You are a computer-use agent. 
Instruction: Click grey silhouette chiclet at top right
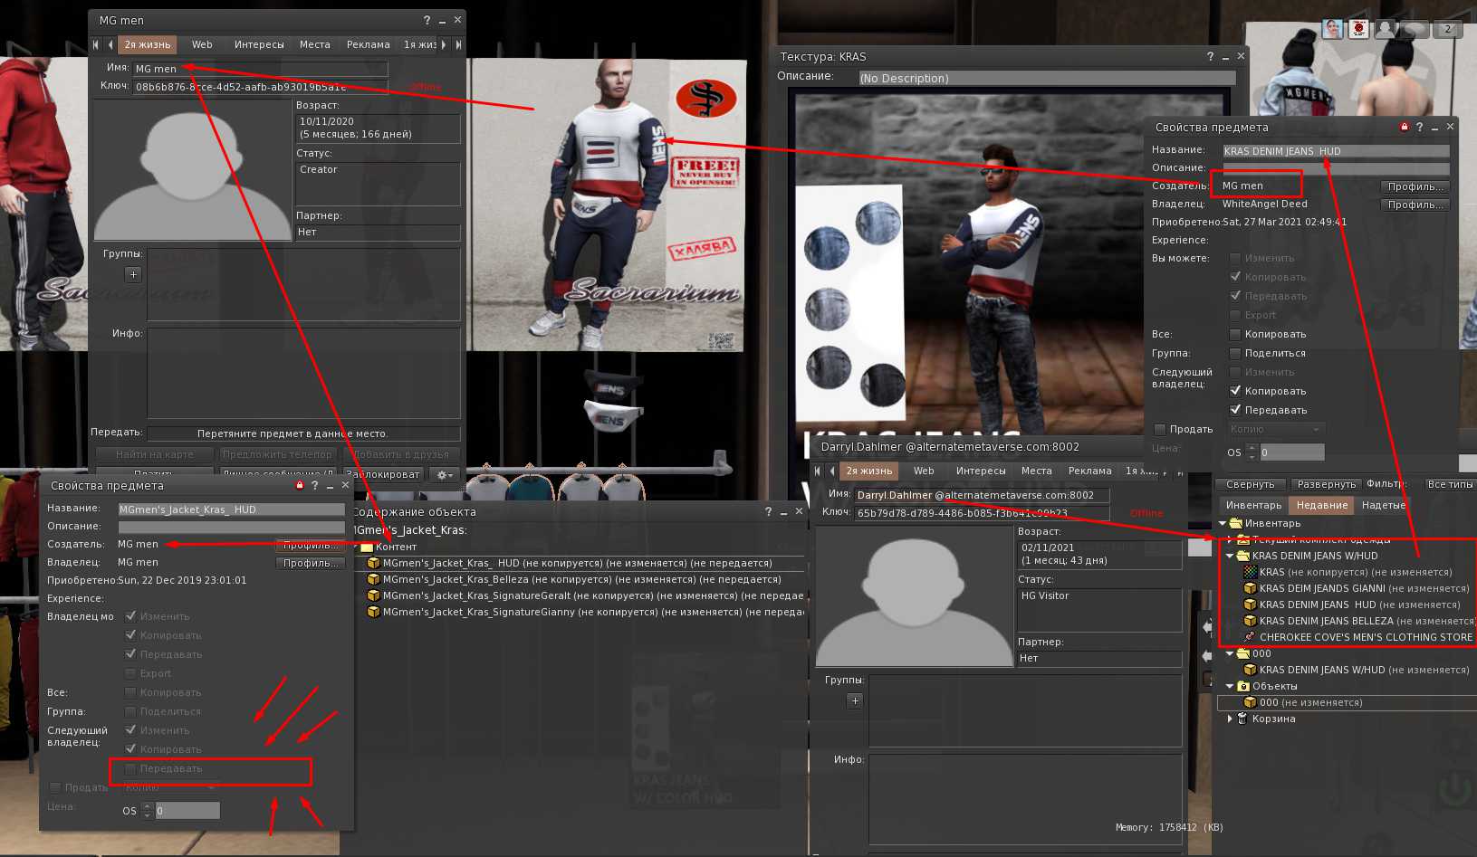1386,29
